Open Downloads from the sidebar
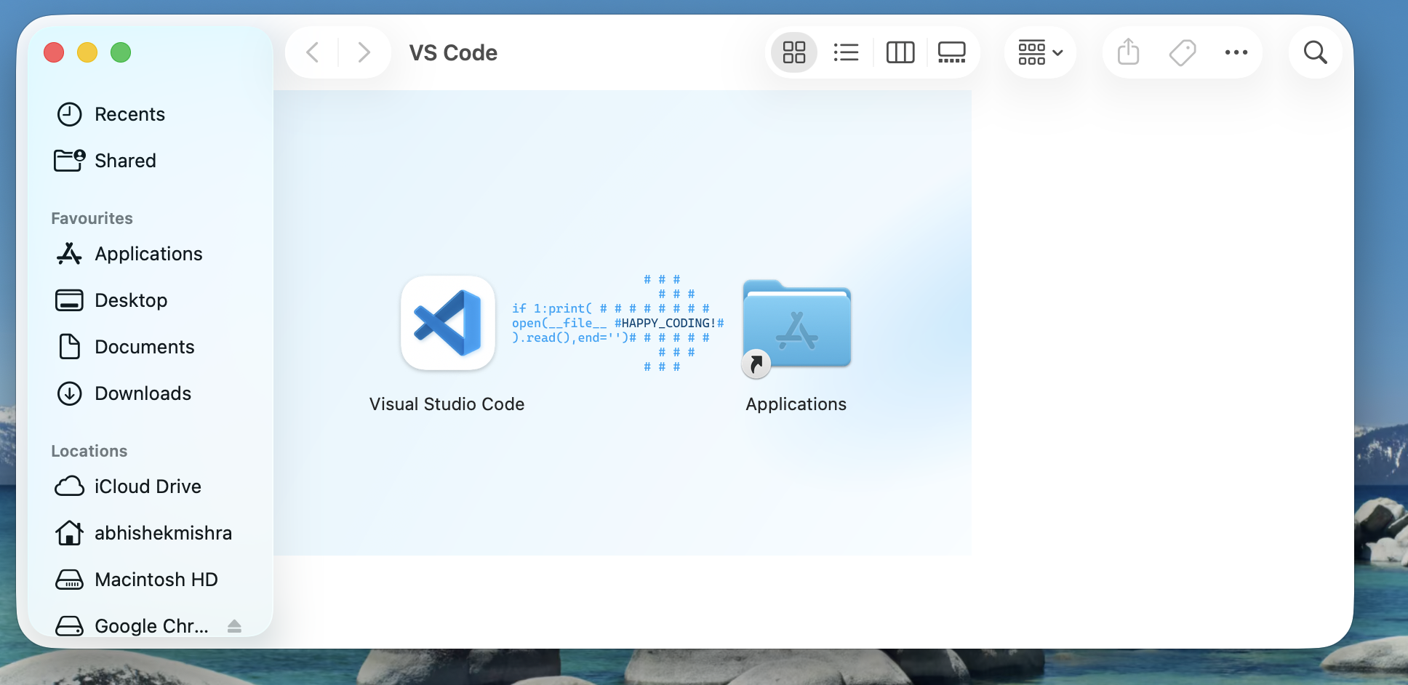This screenshot has height=685, width=1408. (143, 393)
